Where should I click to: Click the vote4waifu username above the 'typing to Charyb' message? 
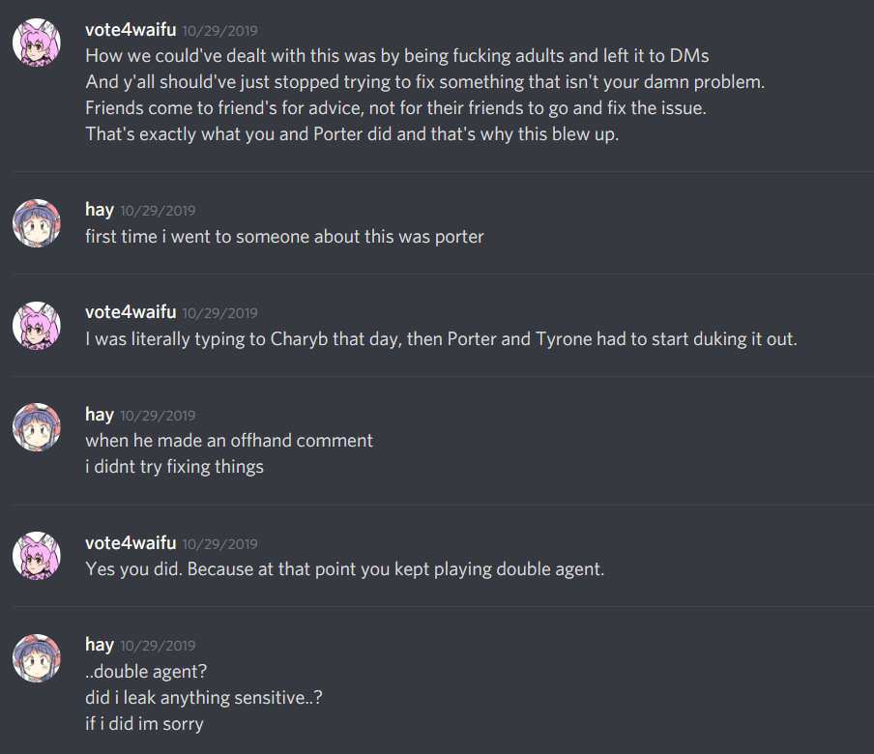[x=131, y=312]
